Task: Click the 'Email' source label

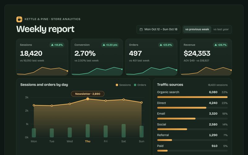Action: click(x=161, y=114)
